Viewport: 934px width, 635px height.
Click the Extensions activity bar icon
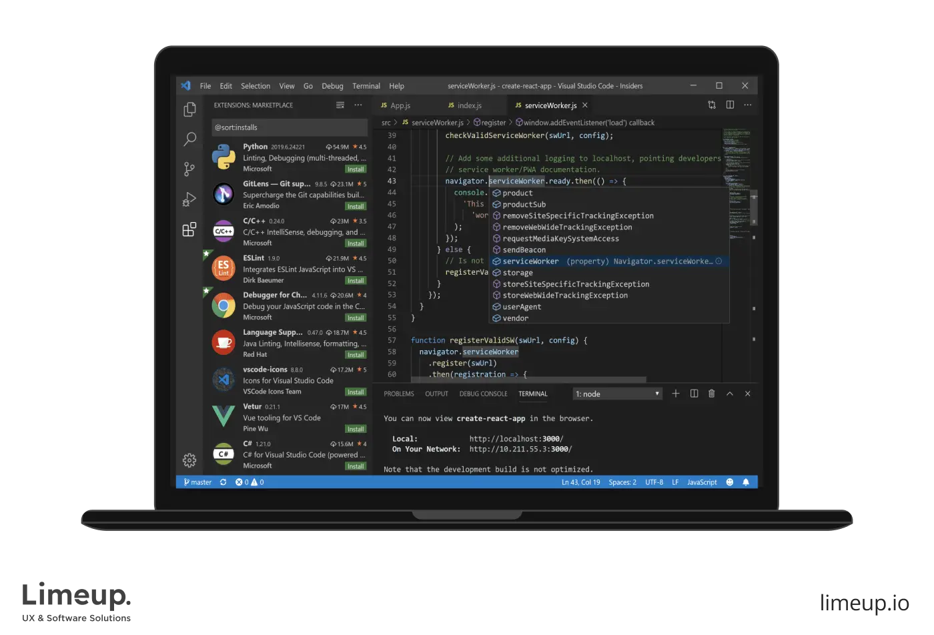coord(189,229)
